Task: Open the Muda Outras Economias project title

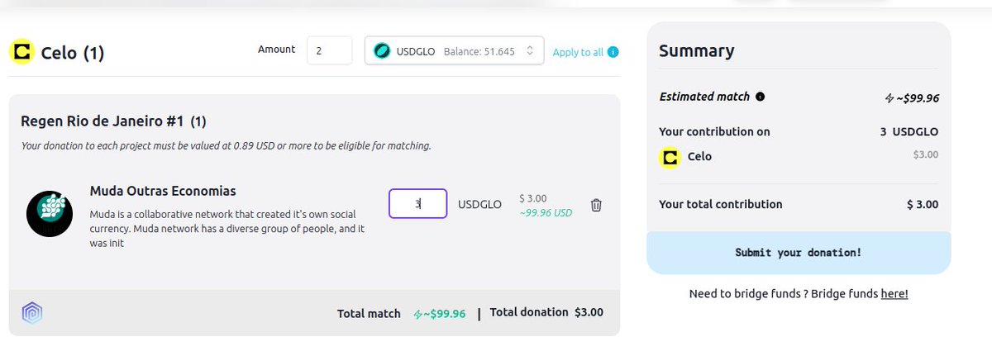Action: click(x=163, y=191)
